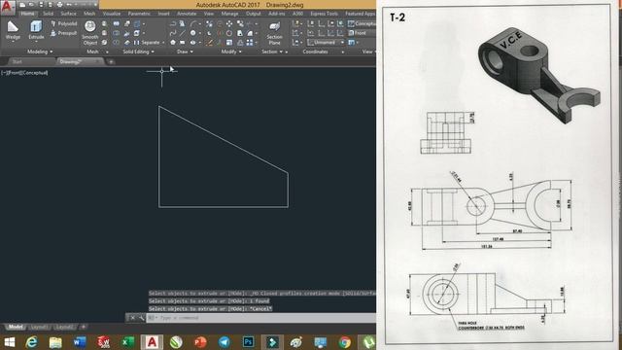Viewport: 622px width, 350px height.
Task: Expand the Solid Editing panel
Action: click(x=138, y=52)
